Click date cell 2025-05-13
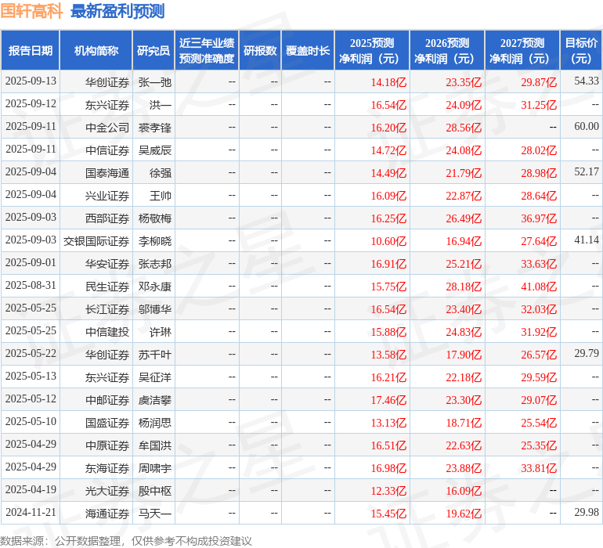The height and width of the screenshot is (548, 603). 31,376
